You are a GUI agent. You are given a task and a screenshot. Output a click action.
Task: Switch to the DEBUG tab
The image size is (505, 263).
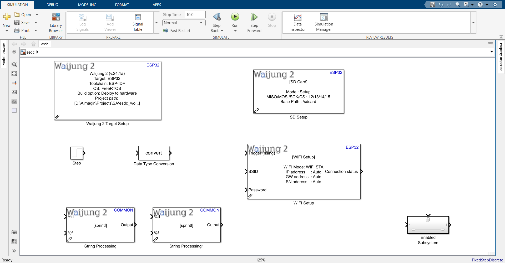[52, 5]
